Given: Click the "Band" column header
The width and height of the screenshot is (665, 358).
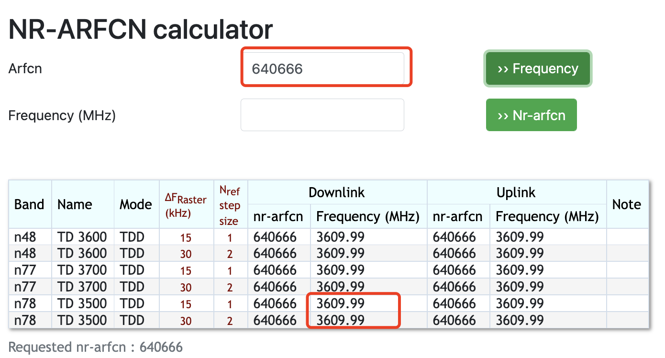Looking at the screenshot, I should point(29,204).
